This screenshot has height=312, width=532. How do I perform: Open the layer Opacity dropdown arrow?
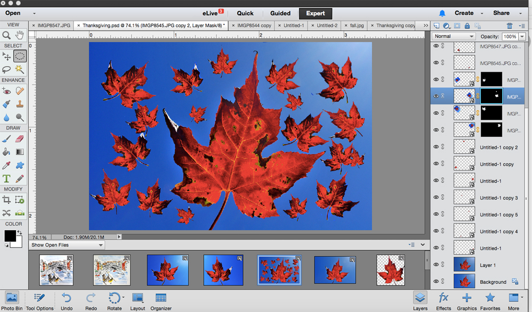(x=522, y=36)
